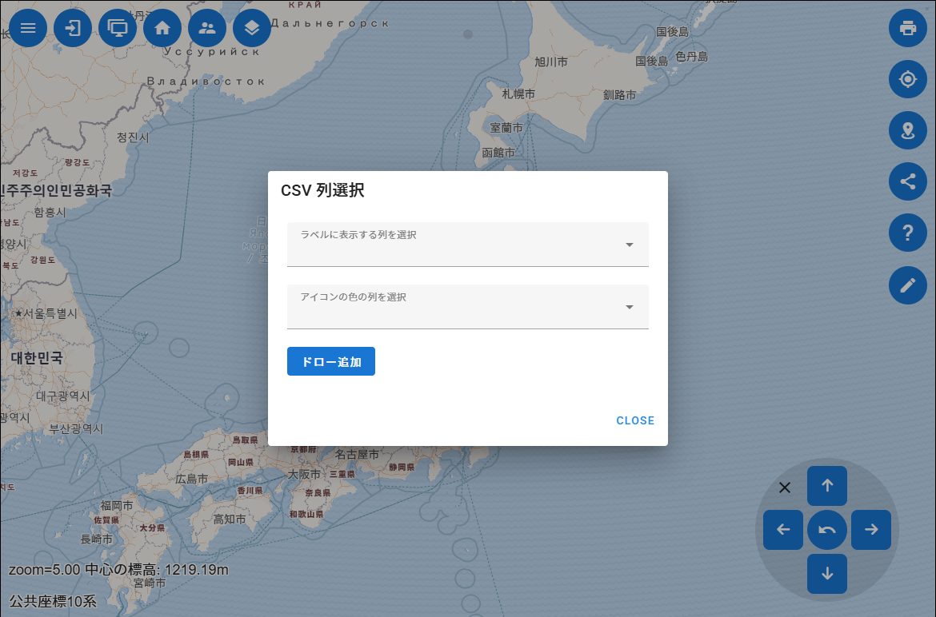Image resolution: width=936 pixels, height=617 pixels.
Task: Open the help question mark icon
Action: 907,233
